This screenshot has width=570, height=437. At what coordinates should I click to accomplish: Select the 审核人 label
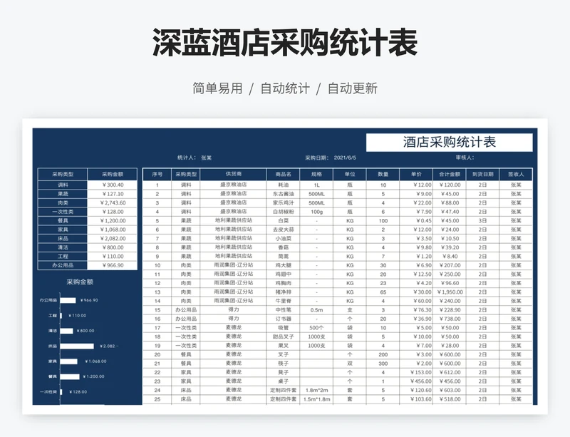tap(465, 158)
